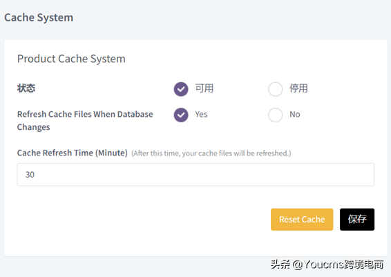
Task: Choose the Yes radio for refresh on database changes
Action: pyautogui.click(x=181, y=115)
